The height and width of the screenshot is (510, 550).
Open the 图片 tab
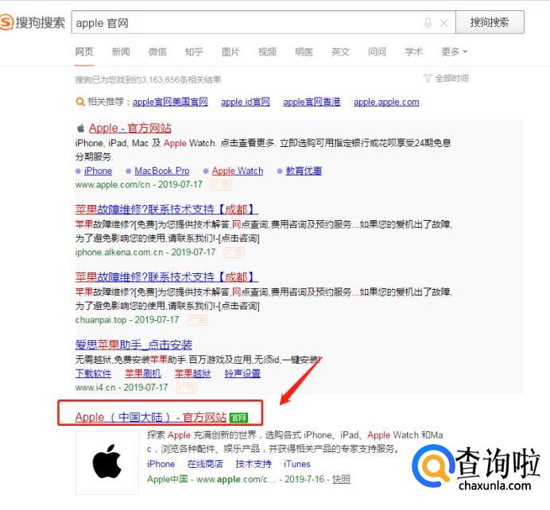click(230, 52)
